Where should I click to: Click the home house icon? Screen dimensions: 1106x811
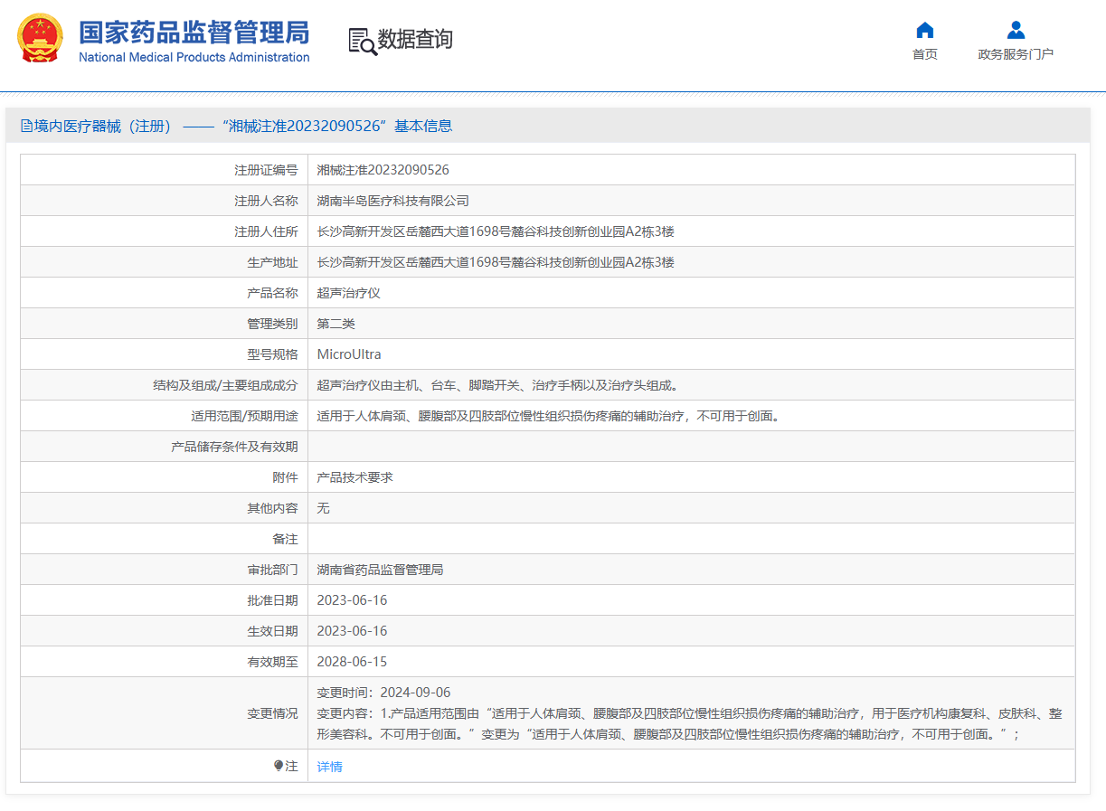(924, 30)
